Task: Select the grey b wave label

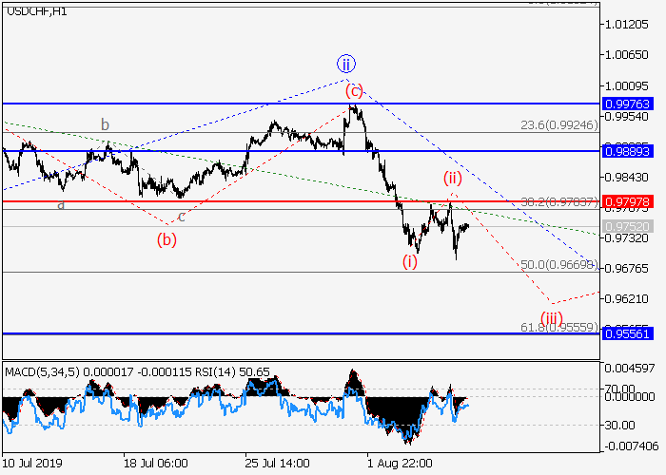Action: click(106, 124)
